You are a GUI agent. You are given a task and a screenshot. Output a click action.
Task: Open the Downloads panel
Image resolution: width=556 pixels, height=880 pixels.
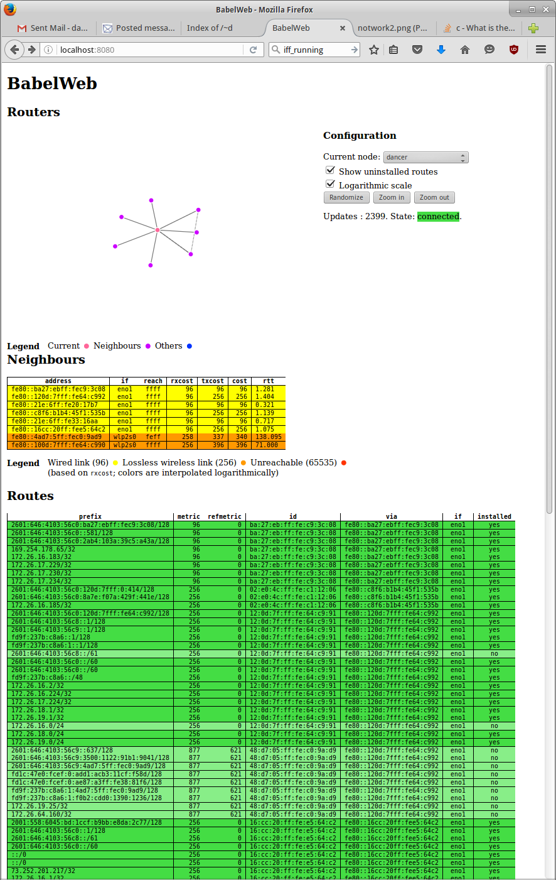click(x=441, y=50)
